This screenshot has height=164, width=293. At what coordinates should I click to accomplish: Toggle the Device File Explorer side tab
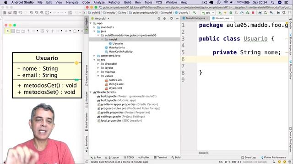coord(291,140)
